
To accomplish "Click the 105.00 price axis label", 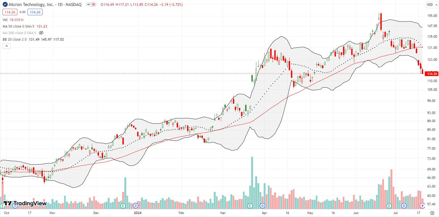I will 432,90.
